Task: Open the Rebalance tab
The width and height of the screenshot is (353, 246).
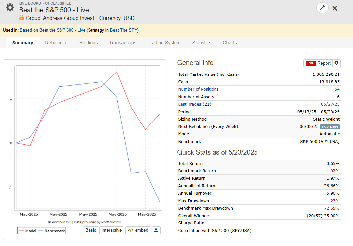Action: pyautogui.click(x=56, y=43)
